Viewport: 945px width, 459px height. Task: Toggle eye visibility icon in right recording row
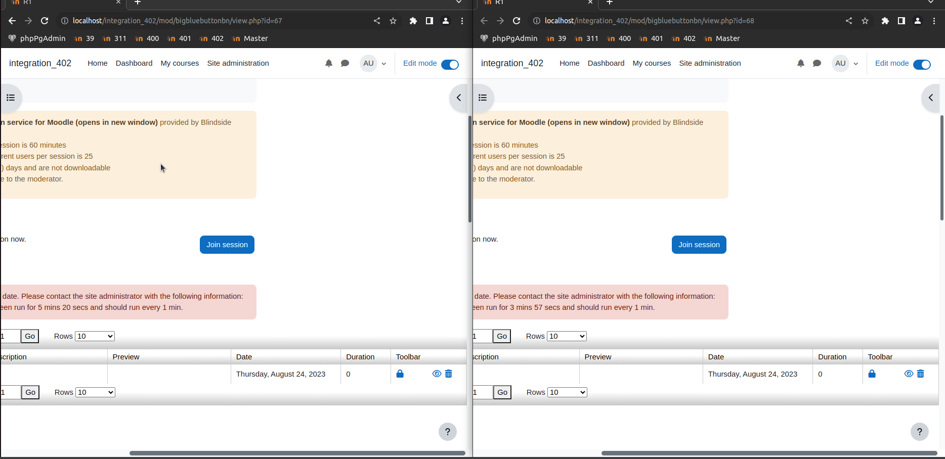point(909,374)
